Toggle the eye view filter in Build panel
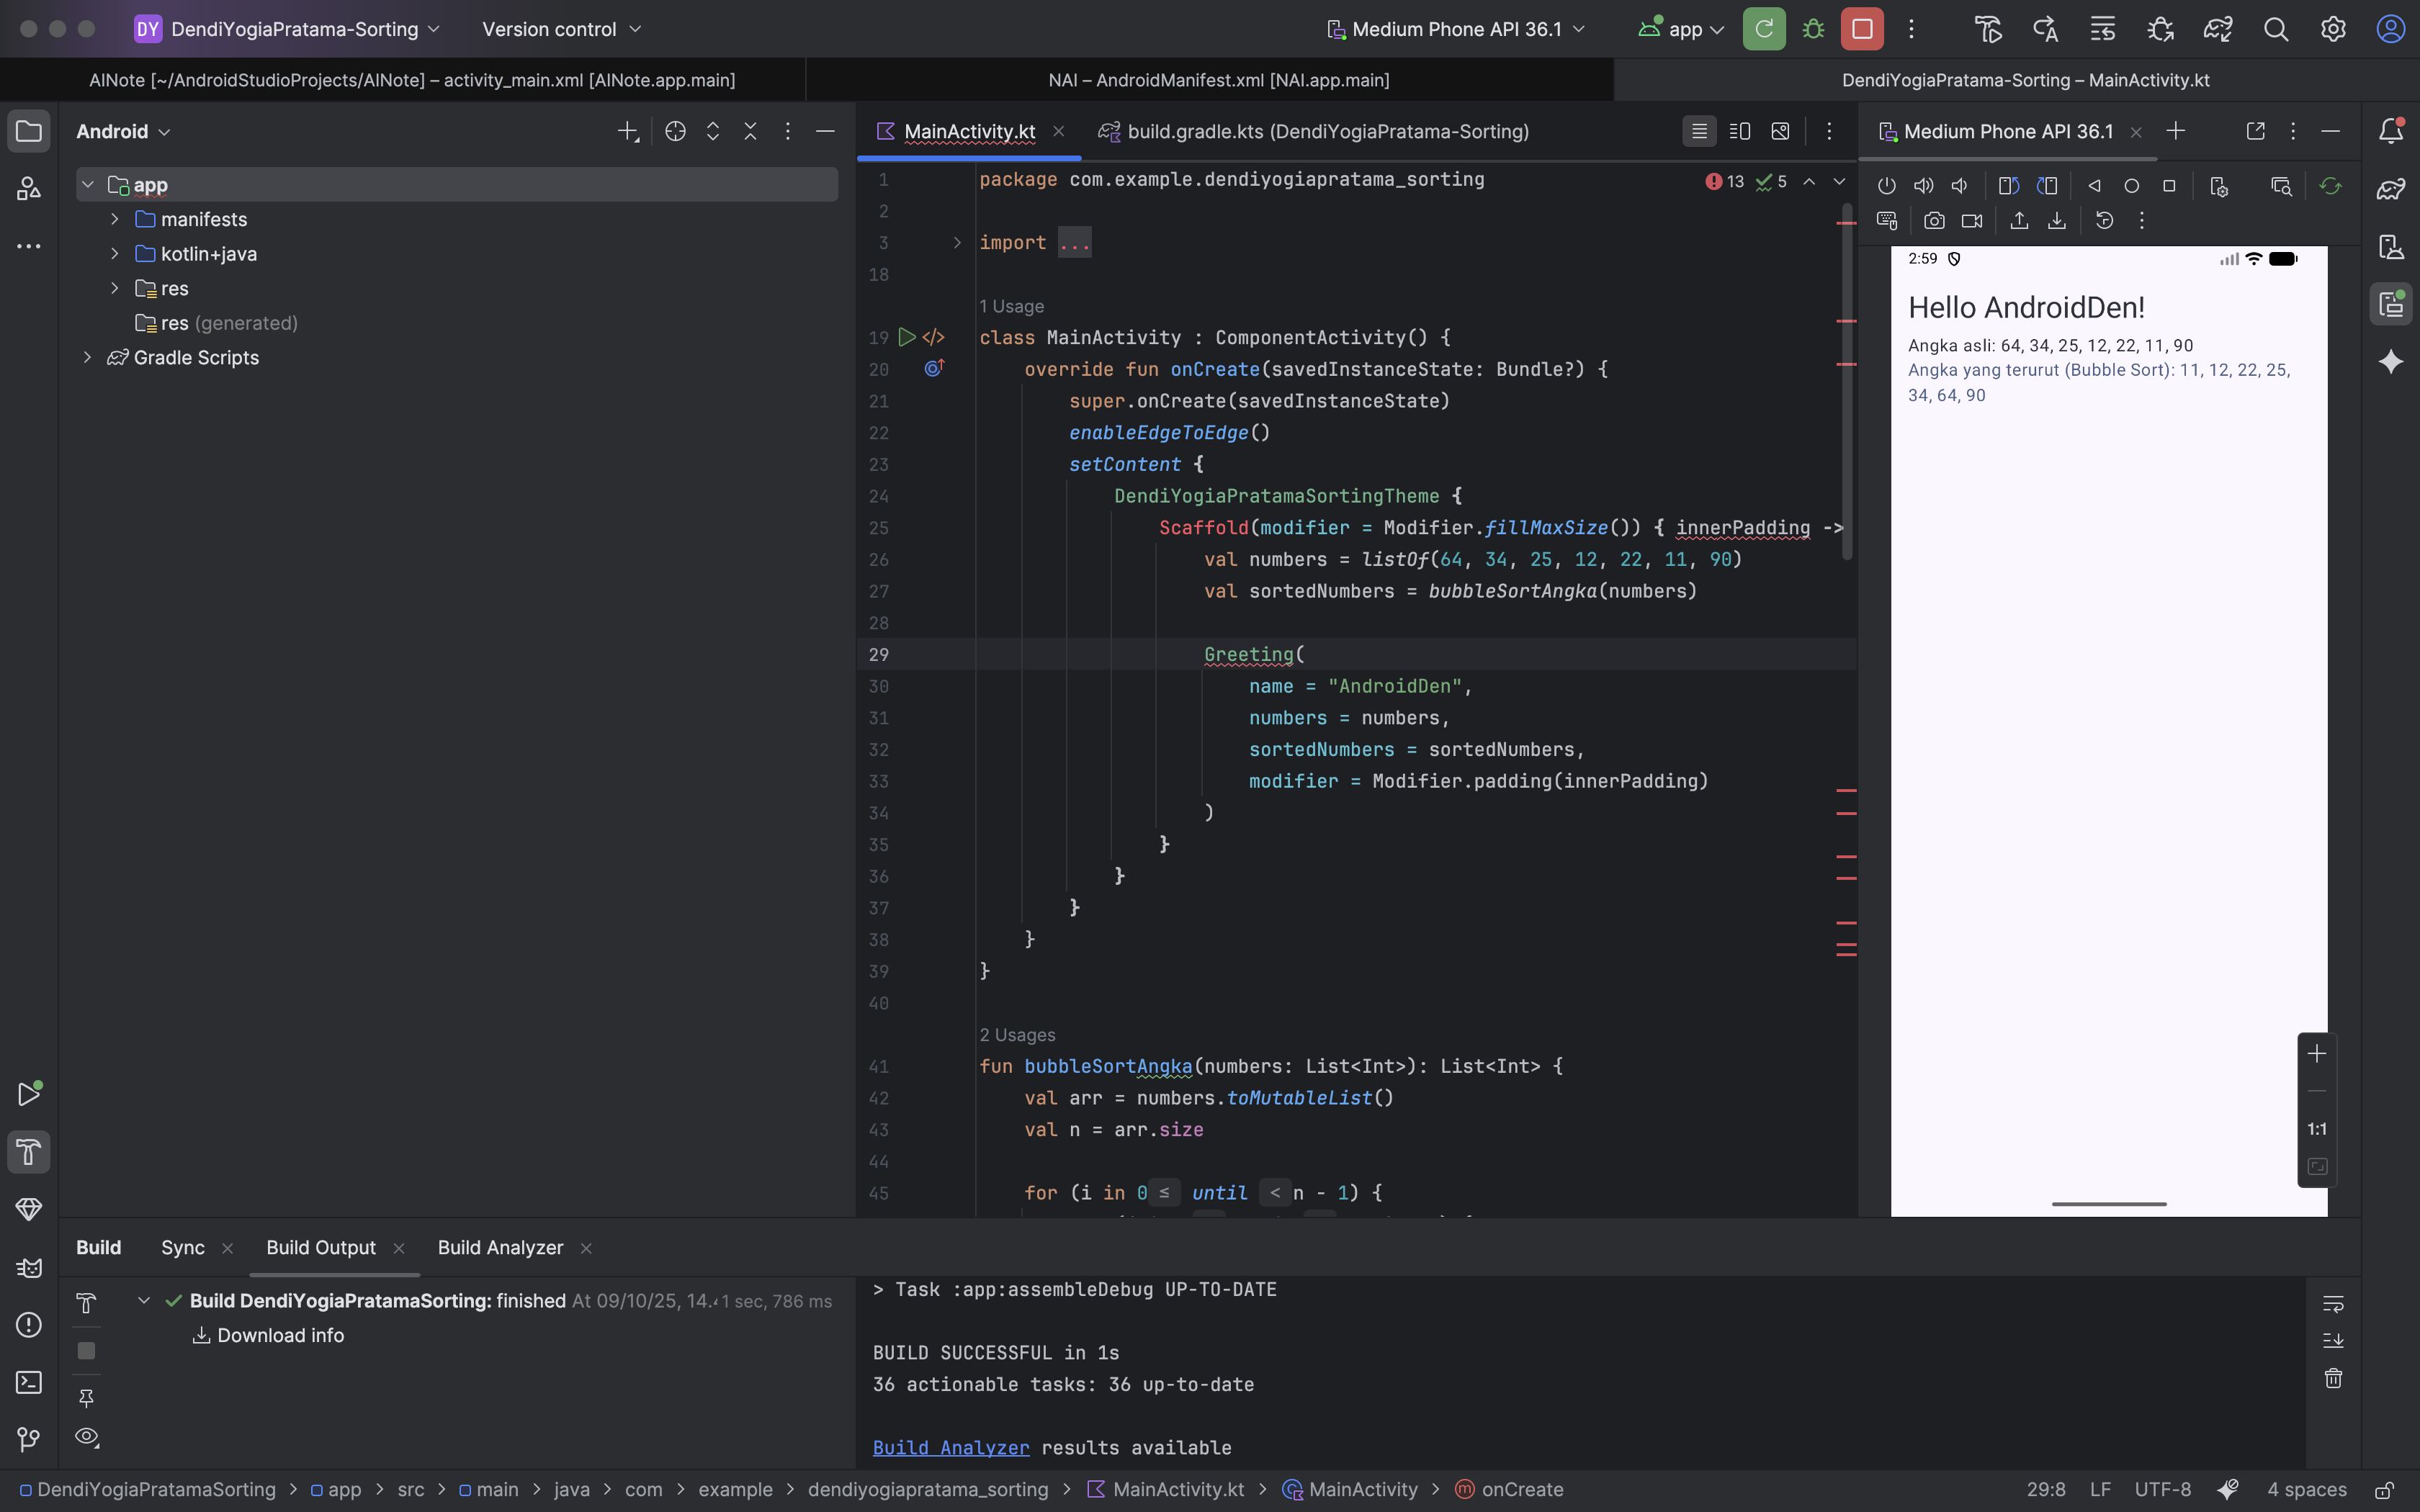The image size is (2420, 1512). tap(87, 1437)
